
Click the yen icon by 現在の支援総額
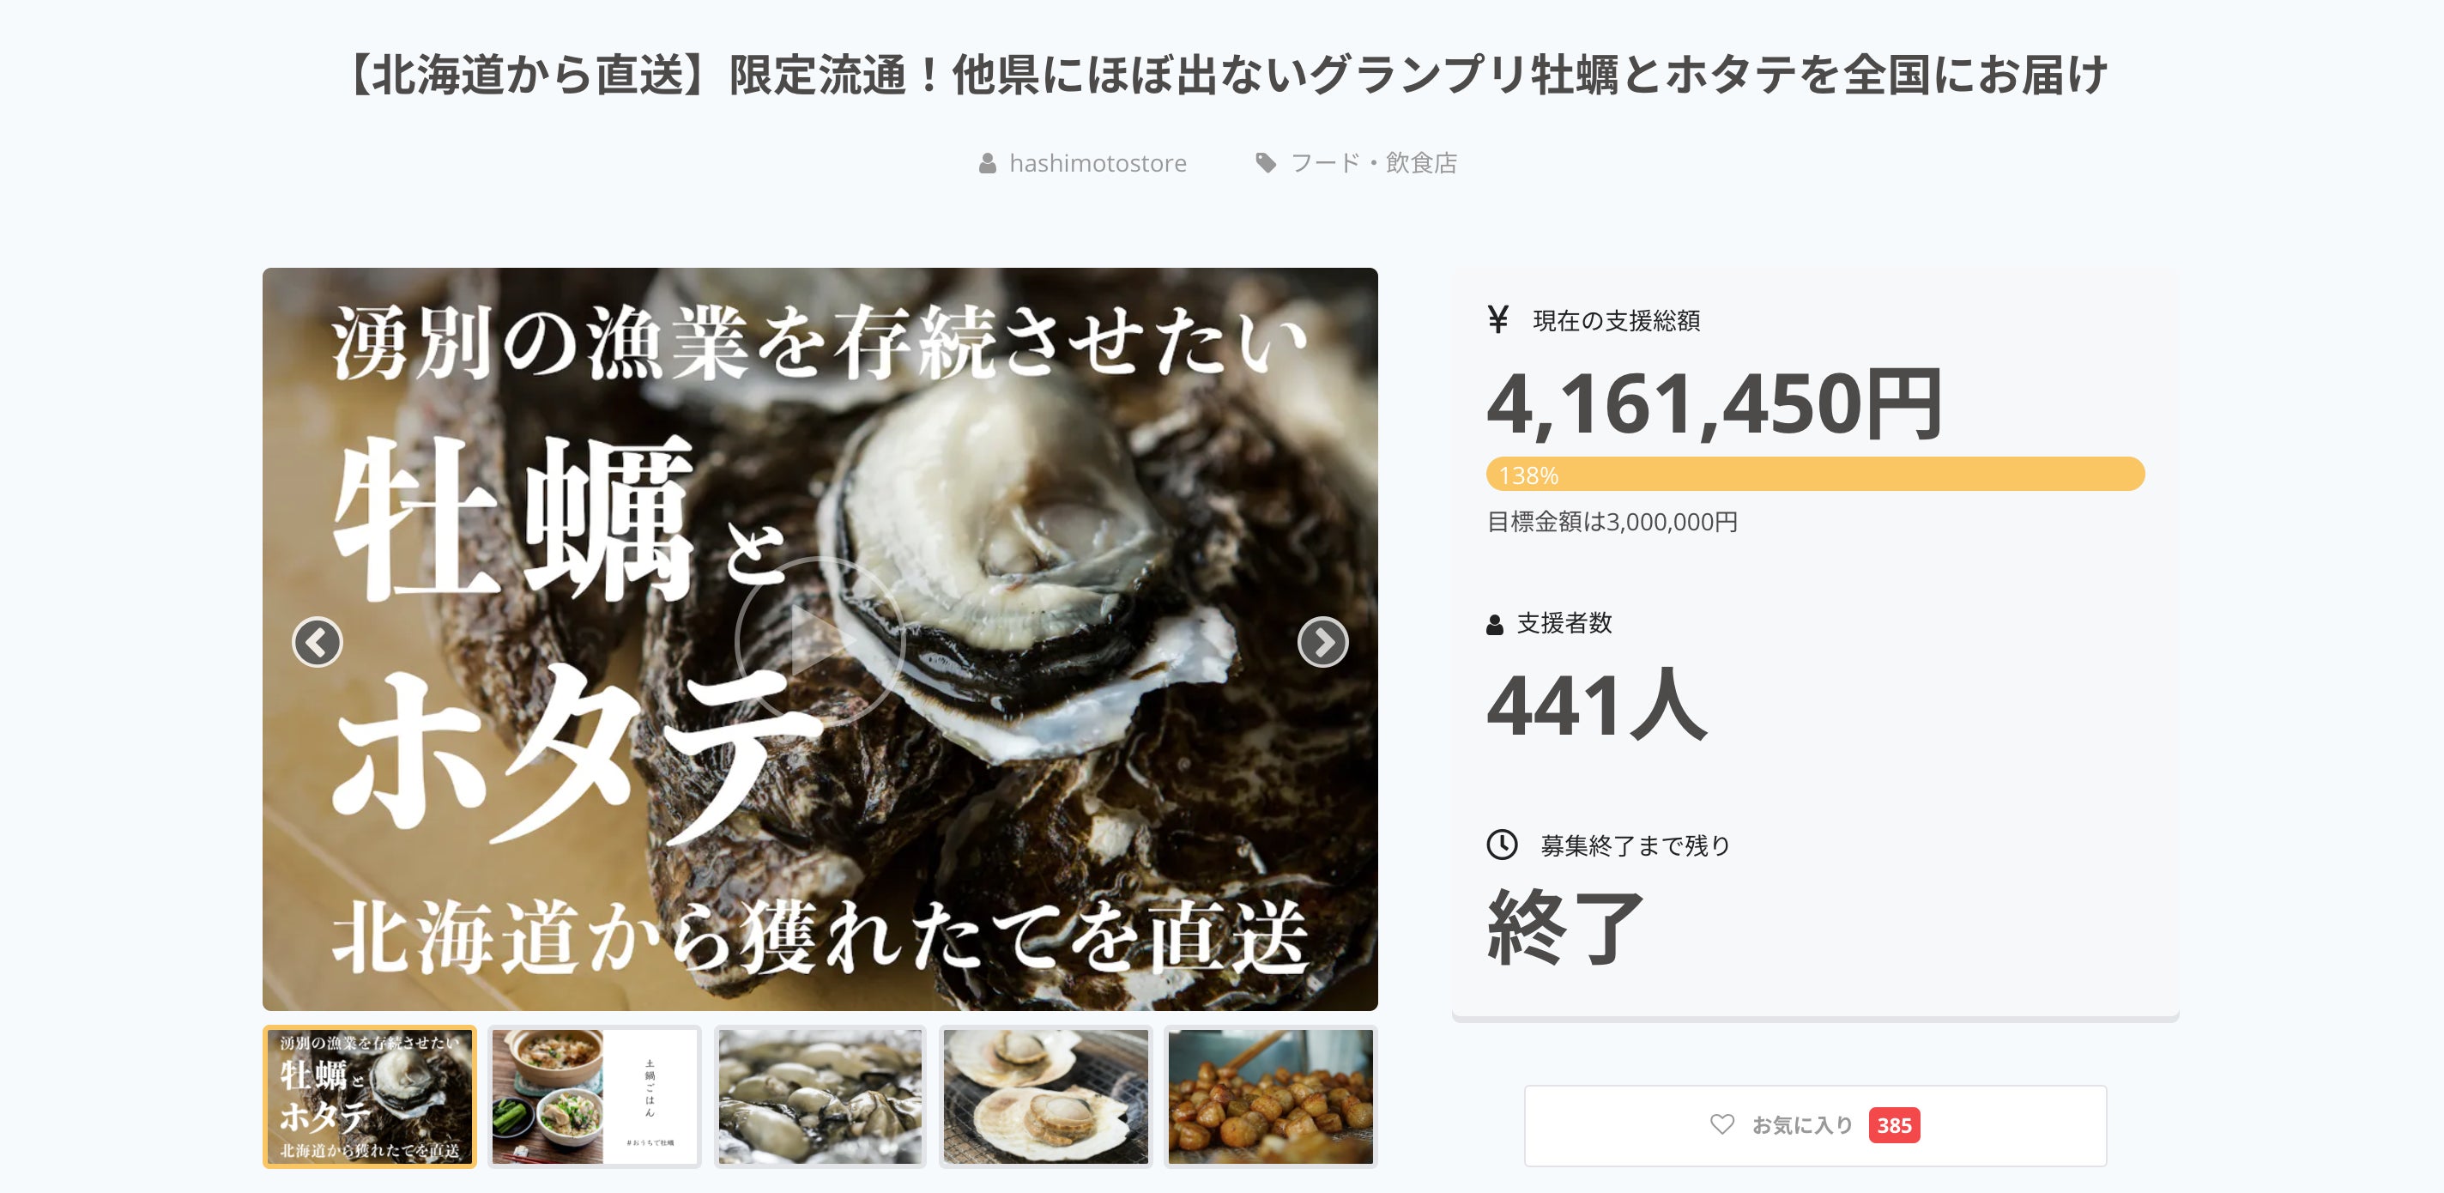[x=1498, y=320]
